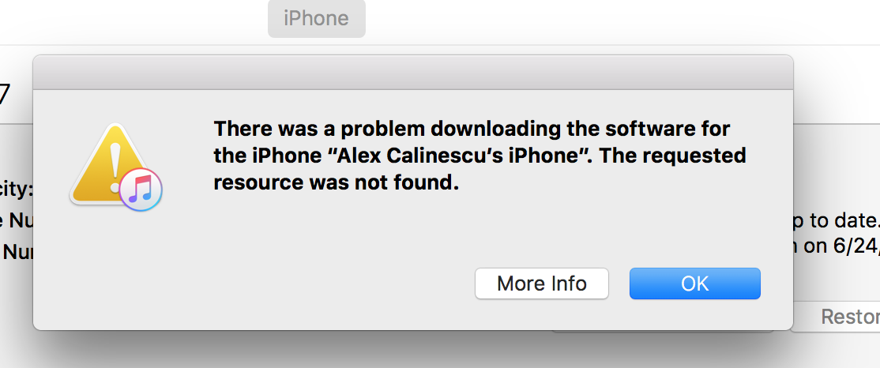The height and width of the screenshot is (368, 880).
Task: Click the "on 6/24" date text
Action: coord(837,247)
